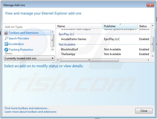The height and width of the screenshot is (119, 157).
Task: Click the Add-on Types scrollbar thumb
Action: click(x=53, y=40)
